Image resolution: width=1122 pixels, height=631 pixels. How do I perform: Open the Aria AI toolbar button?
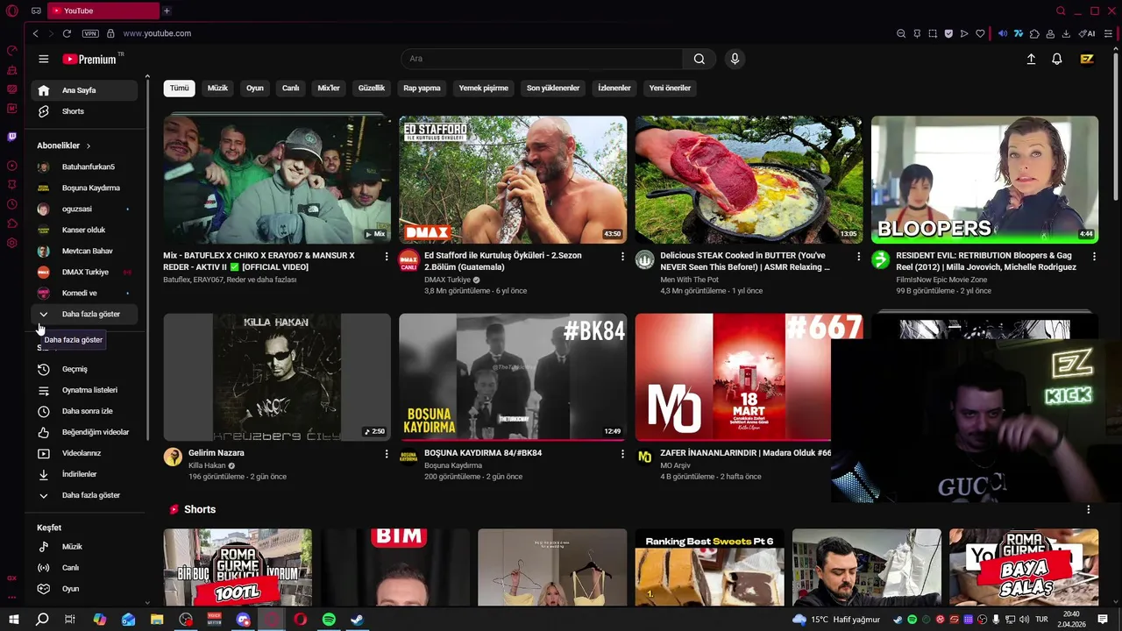pos(1087,33)
